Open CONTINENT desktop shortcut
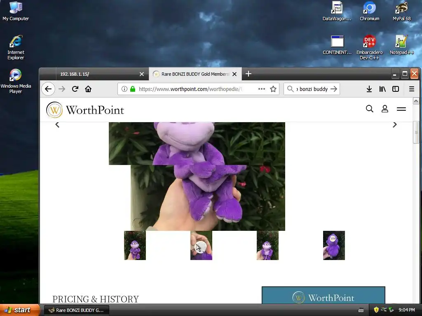This screenshot has width=422, height=316. pyautogui.click(x=337, y=45)
